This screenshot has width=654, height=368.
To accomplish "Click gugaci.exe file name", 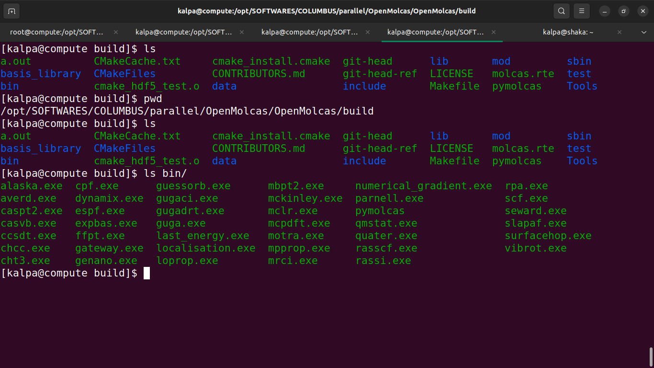I will click(x=187, y=198).
